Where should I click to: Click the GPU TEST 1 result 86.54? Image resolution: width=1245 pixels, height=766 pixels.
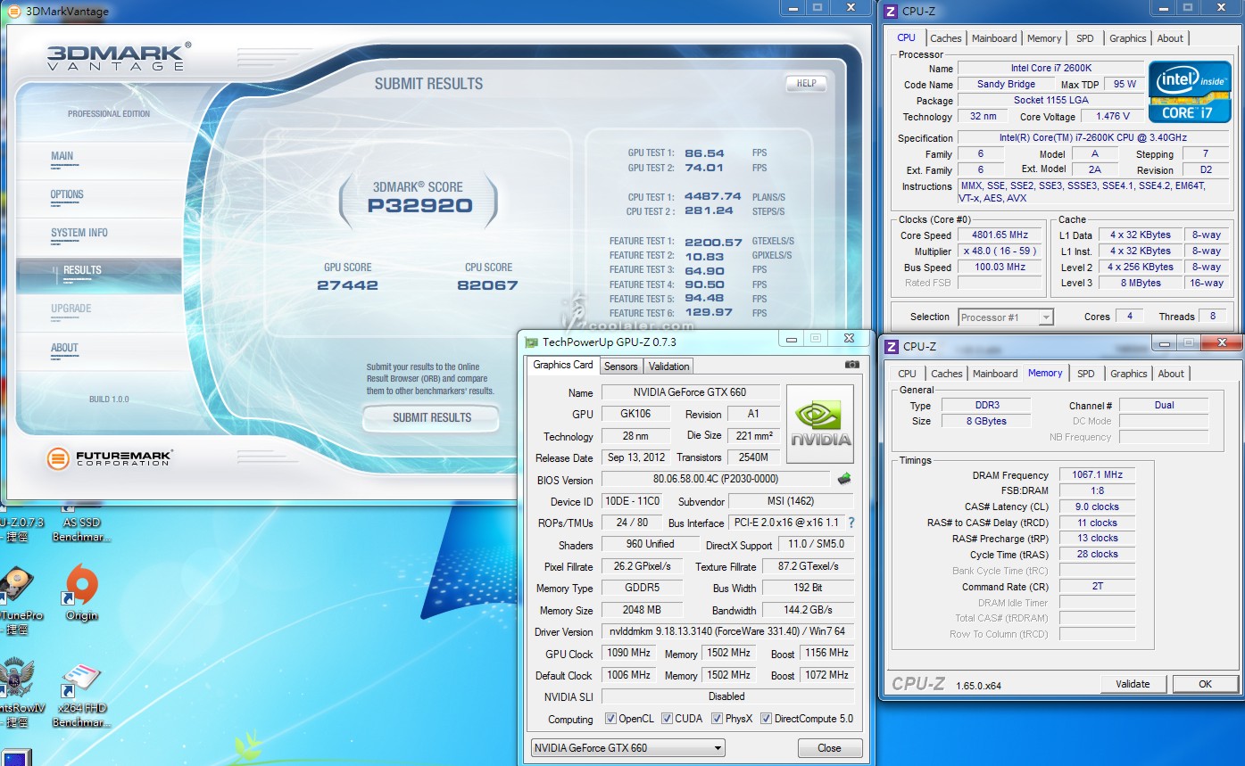704,153
